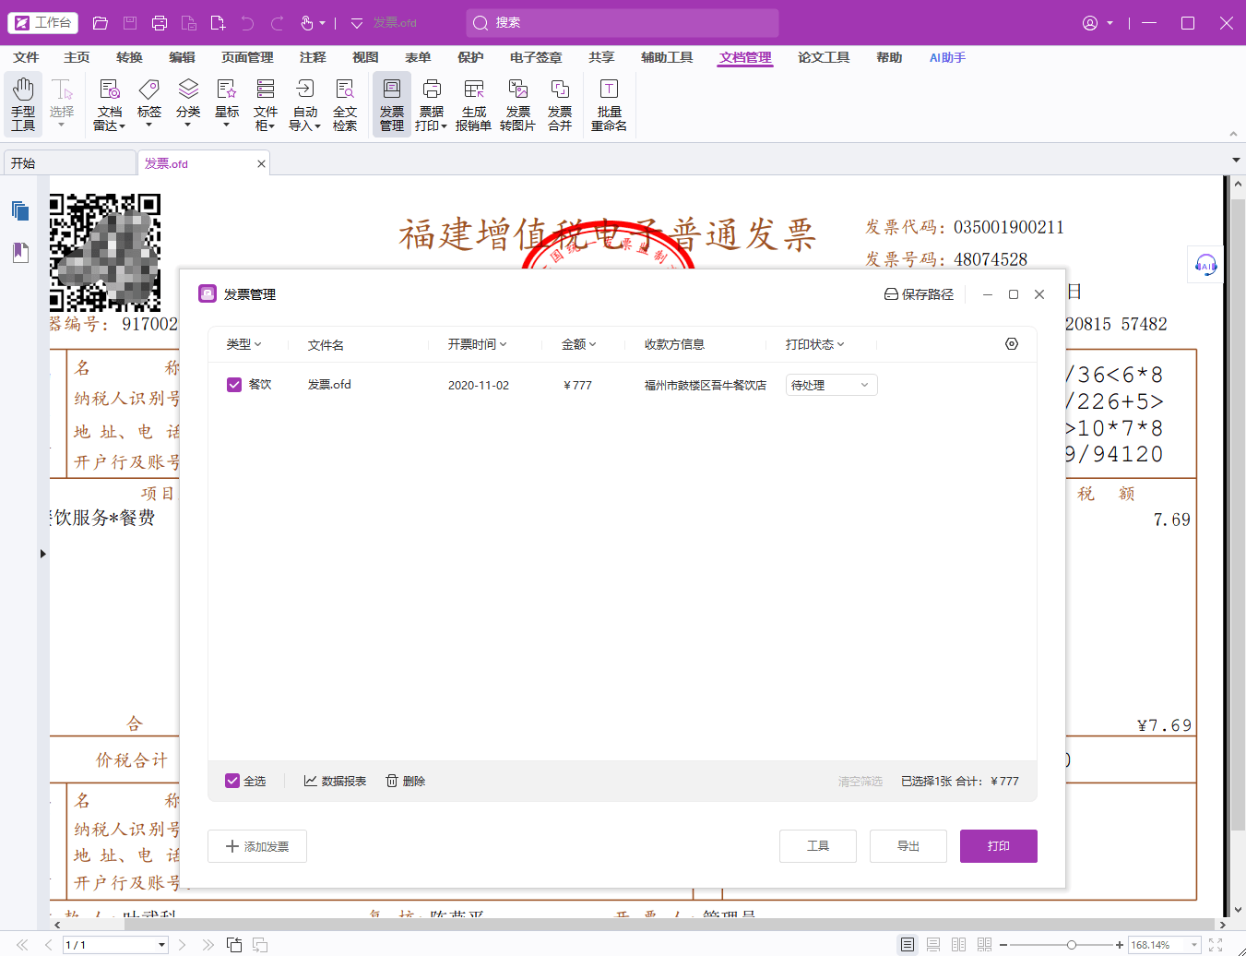Screen dimensions: 1246x956
Task: Click the zoom in plus button
Action: 1120,945
